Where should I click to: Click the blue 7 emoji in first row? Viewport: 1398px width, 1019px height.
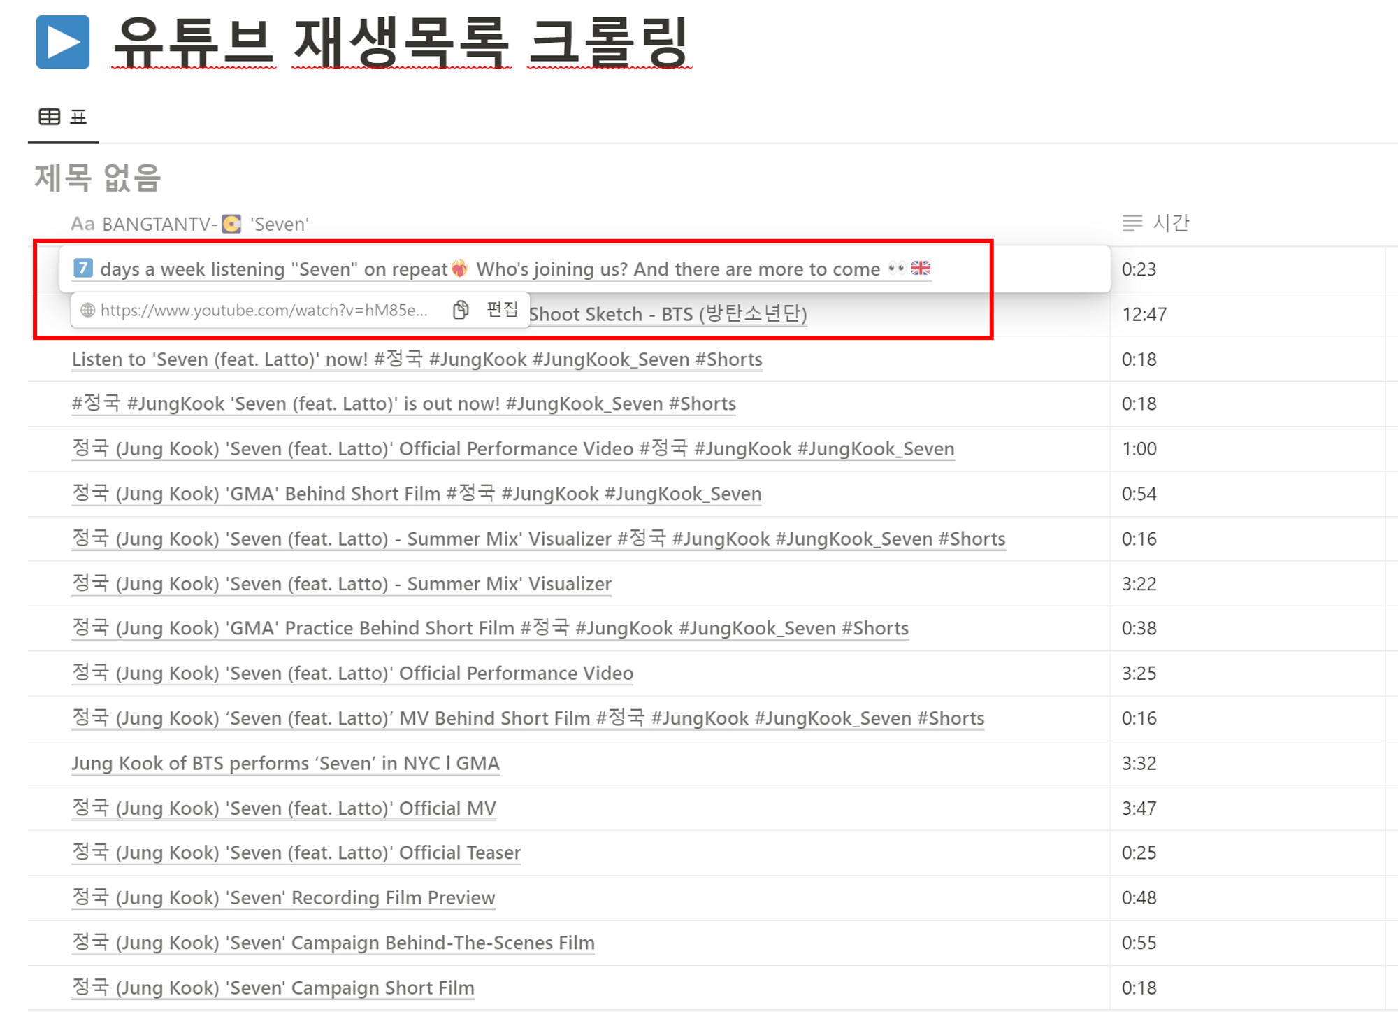click(x=83, y=268)
